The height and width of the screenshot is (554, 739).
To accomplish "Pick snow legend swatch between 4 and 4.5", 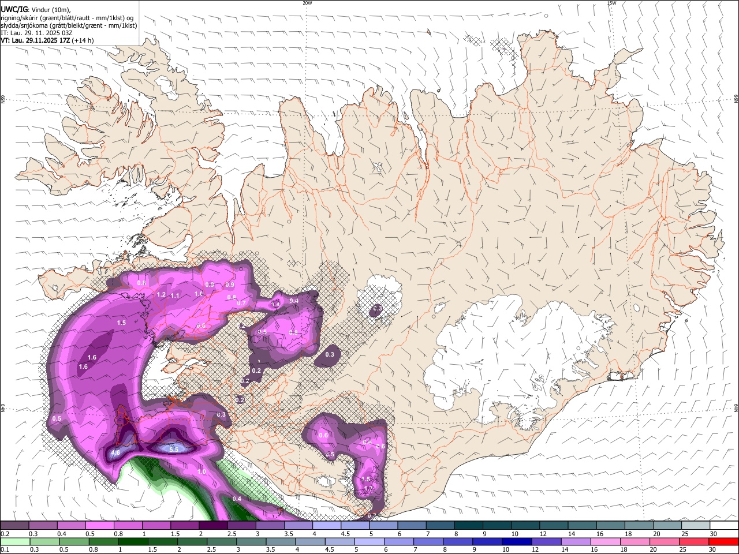I will point(327,526).
